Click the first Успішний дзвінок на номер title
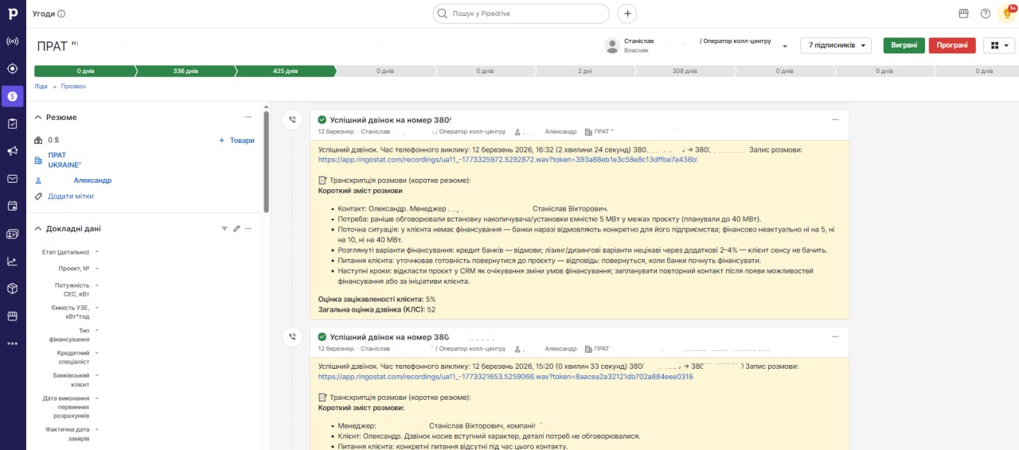Viewport: 1019px width, 450px height. (x=390, y=119)
